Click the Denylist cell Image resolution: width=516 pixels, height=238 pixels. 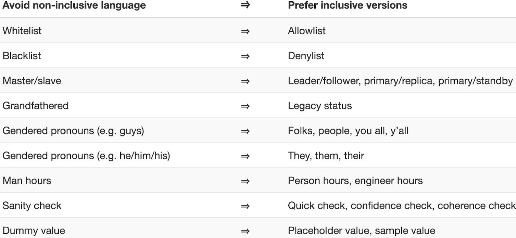306,56
